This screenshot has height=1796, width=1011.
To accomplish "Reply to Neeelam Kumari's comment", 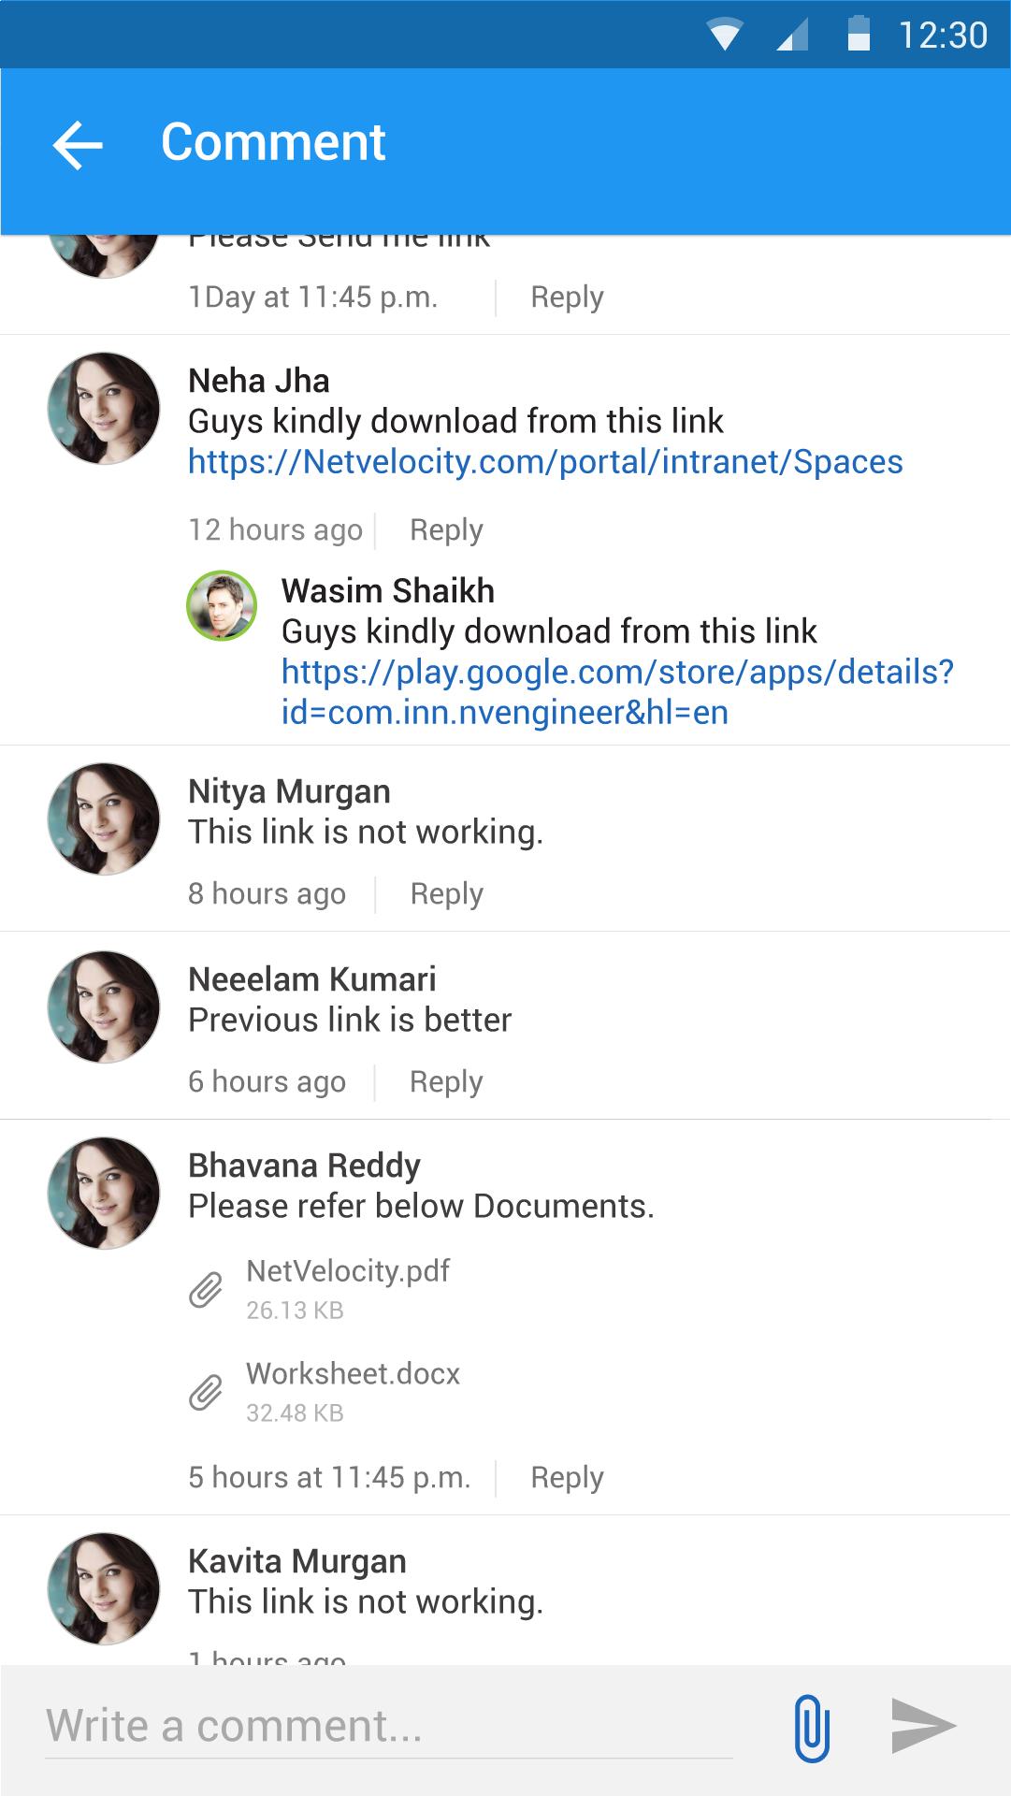I will (446, 1082).
